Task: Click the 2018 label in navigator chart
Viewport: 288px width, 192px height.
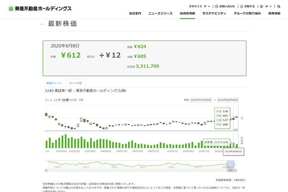Action: coord(171,167)
